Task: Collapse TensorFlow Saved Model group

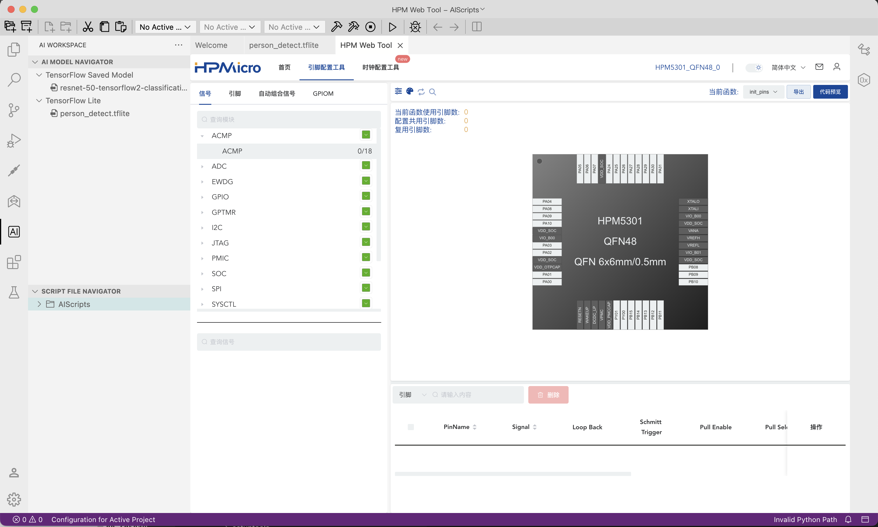Action: coord(39,75)
